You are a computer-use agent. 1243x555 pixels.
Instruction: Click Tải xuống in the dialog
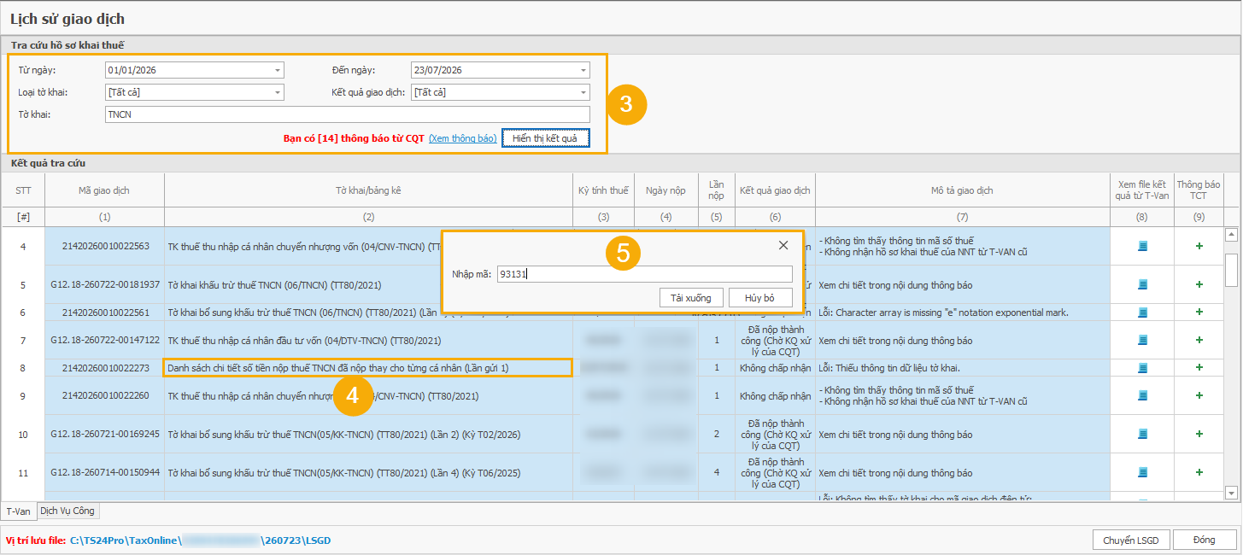pos(691,297)
